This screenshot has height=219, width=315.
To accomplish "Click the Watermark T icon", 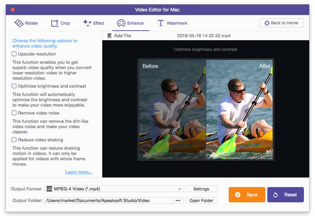I will [161, 23].
